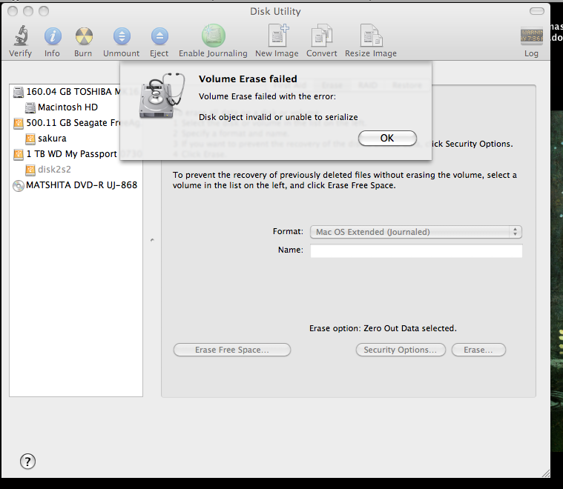Click the 'Volume Erase failed' dialog heading
563x489 pixels.
[x=248, y=79]
